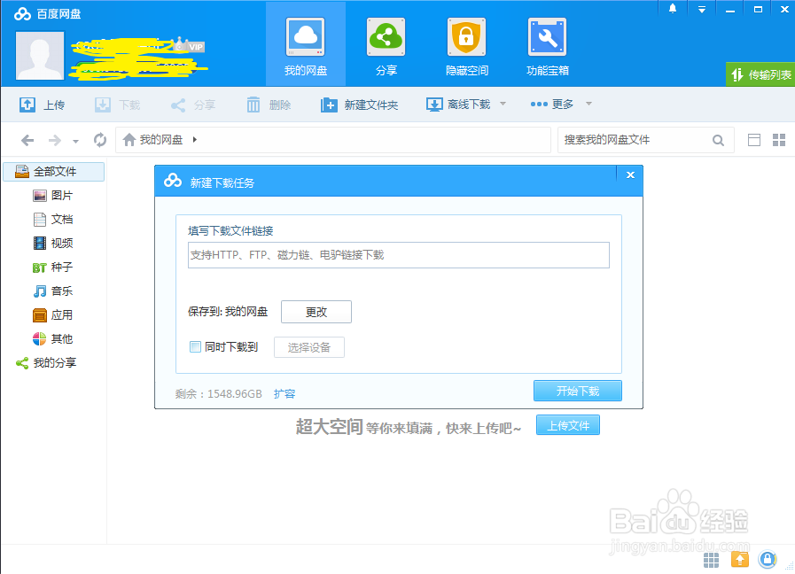The width and height of the screenshot is (795, 574).
Task: Click the 删除 toolbar button
Action: point(269,105)
